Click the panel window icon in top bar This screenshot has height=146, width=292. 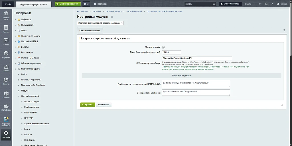(267, 4)
